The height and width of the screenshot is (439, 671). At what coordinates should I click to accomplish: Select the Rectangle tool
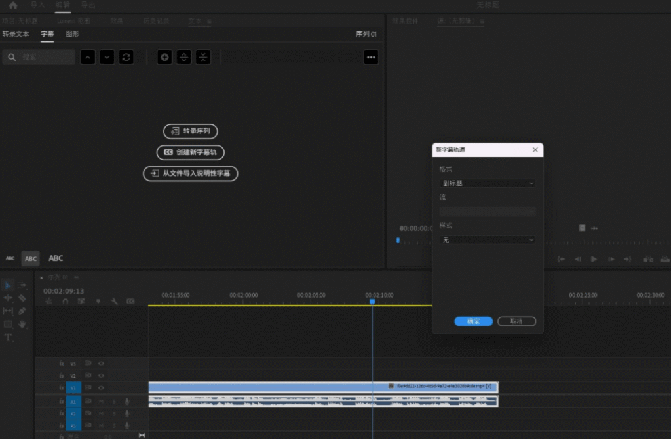click(x=8, y=325)
